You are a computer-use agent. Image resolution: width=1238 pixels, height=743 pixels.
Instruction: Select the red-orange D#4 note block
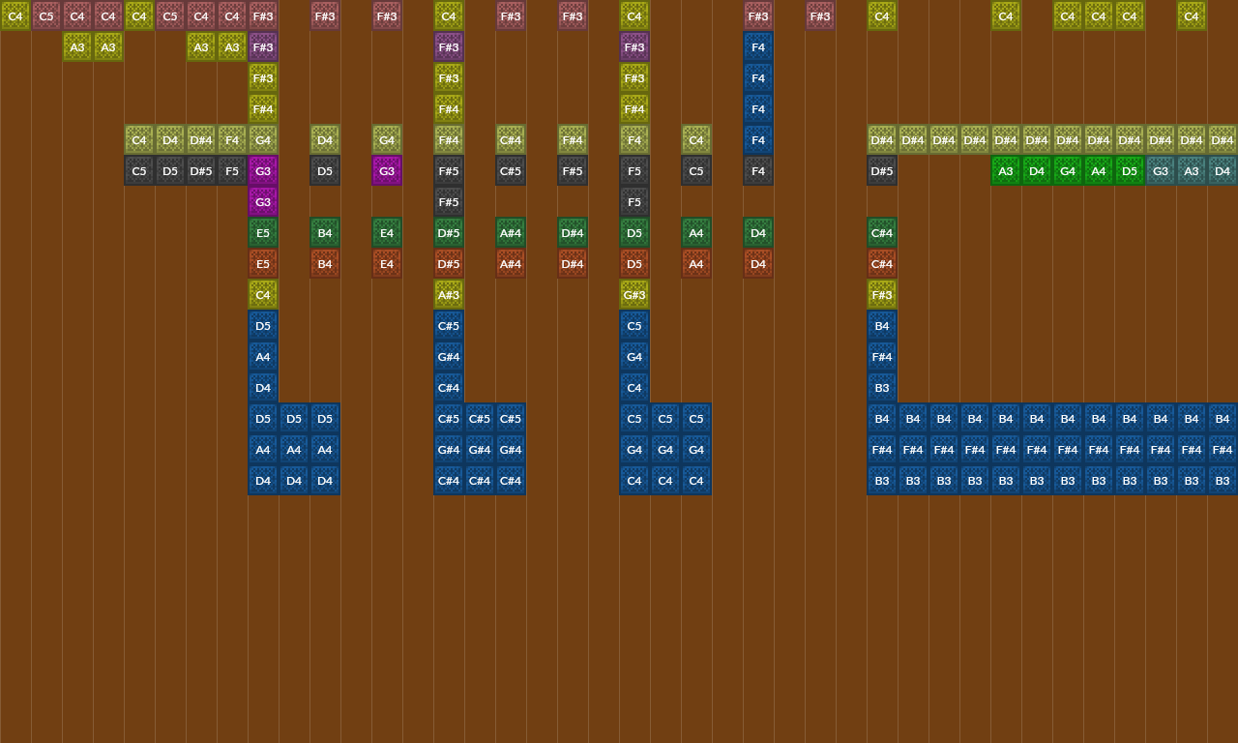pos(573,264)
